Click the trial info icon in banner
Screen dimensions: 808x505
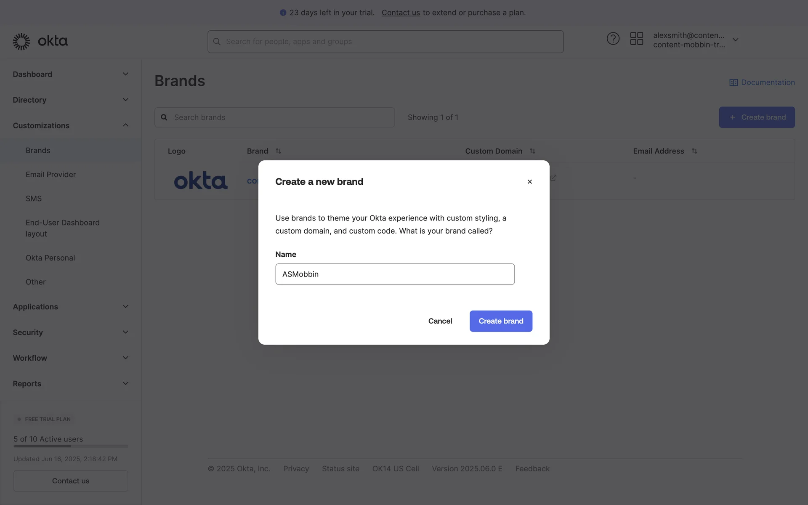click(283, 13)
